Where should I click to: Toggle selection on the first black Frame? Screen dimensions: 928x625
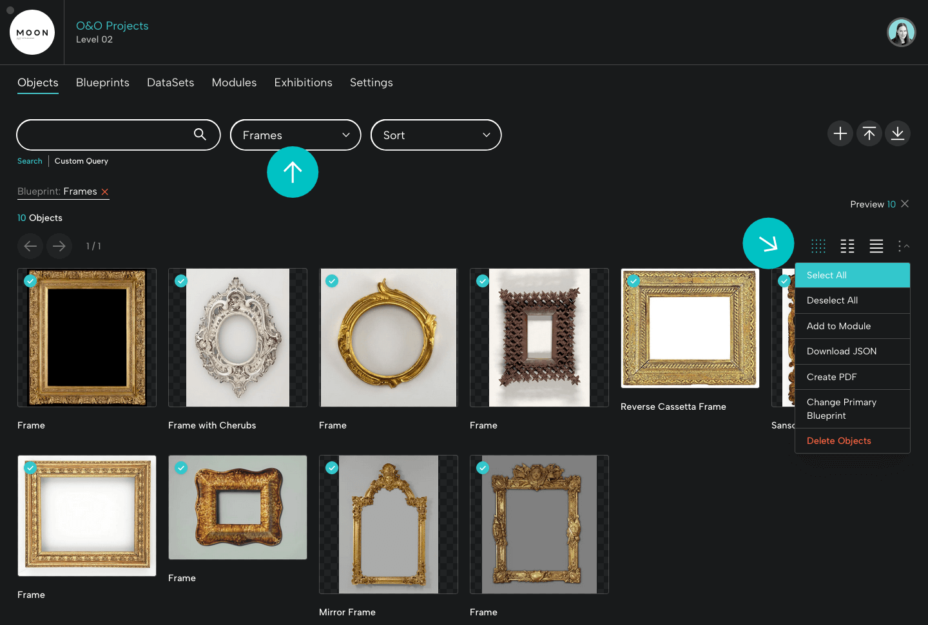click(30, 281)
